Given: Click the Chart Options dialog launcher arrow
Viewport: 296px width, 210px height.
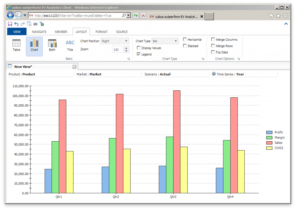Looking at the screenshot, I should pyautogui.click(x=238, y=59).
